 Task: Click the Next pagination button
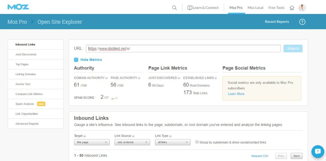[297, 156]
